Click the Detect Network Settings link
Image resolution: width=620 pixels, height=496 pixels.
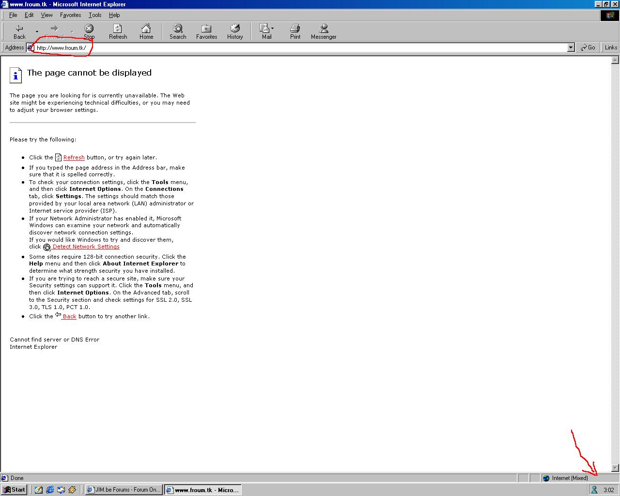tap(86, 247)
